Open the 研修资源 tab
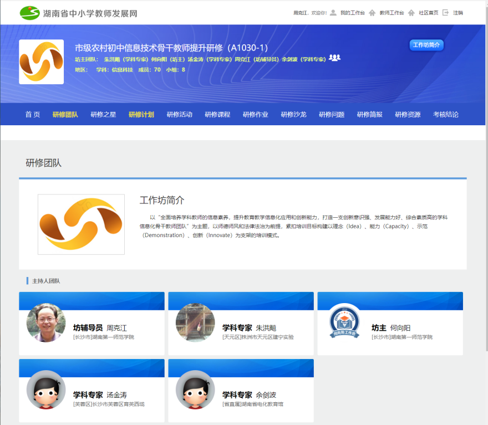The width and height of the screenshot is (488, 425). (408, 115)
